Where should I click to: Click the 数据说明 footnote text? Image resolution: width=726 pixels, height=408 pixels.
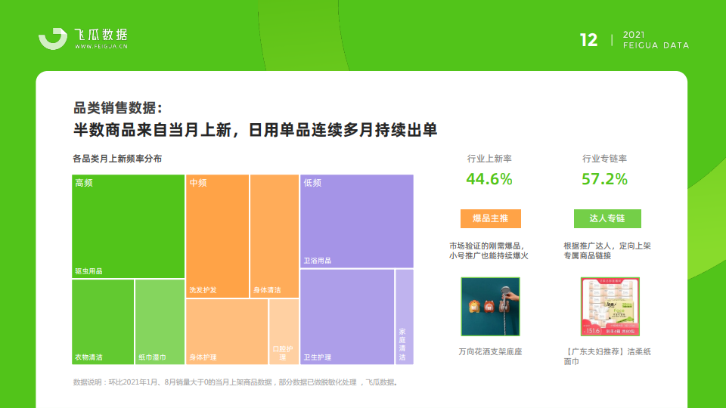pyautogui.click(x=236, y=382)
